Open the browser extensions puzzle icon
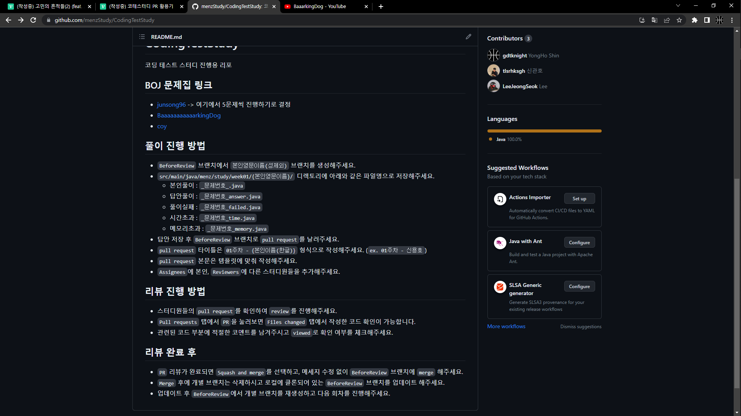This screenshot has width=741, height=416. [695, 20]
